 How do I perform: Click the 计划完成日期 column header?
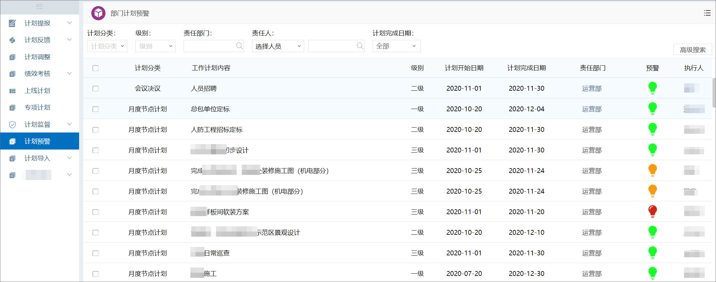(526, 68)
